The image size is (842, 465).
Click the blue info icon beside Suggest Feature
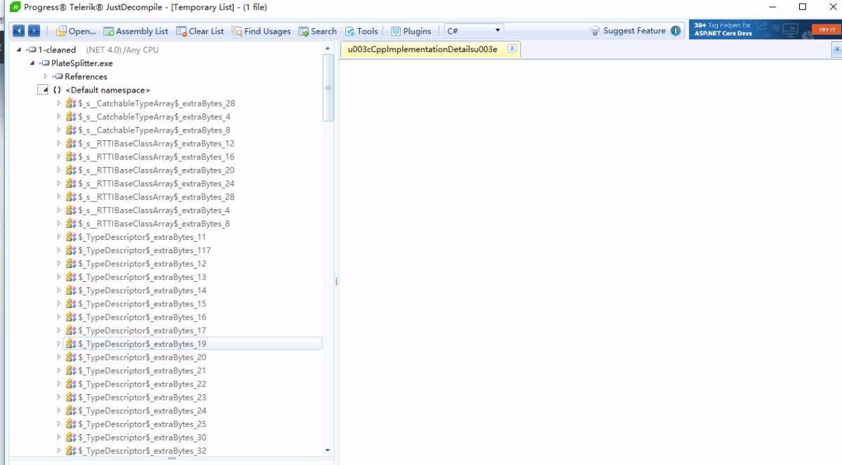(676, 31)
